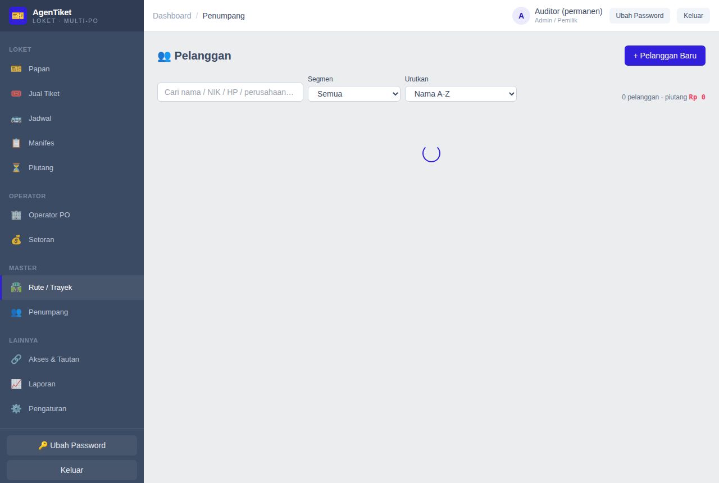Click the Dashboard breadcrumb link
The height and width of the screenshot is (483, 719).
[172, 16]
